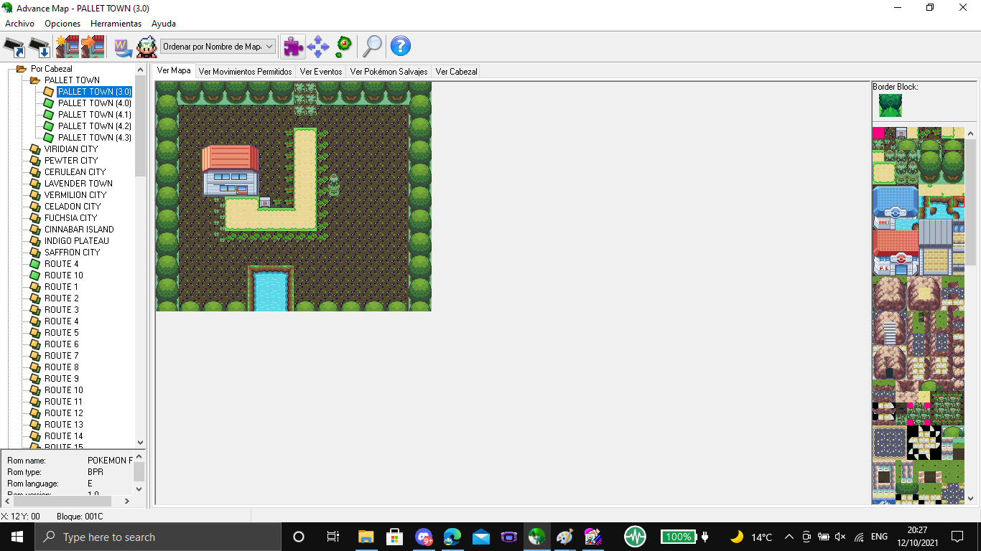Click the purple puzzle piece icon
The height and width of the screenshot is (551, 981).
coord(292,47)
